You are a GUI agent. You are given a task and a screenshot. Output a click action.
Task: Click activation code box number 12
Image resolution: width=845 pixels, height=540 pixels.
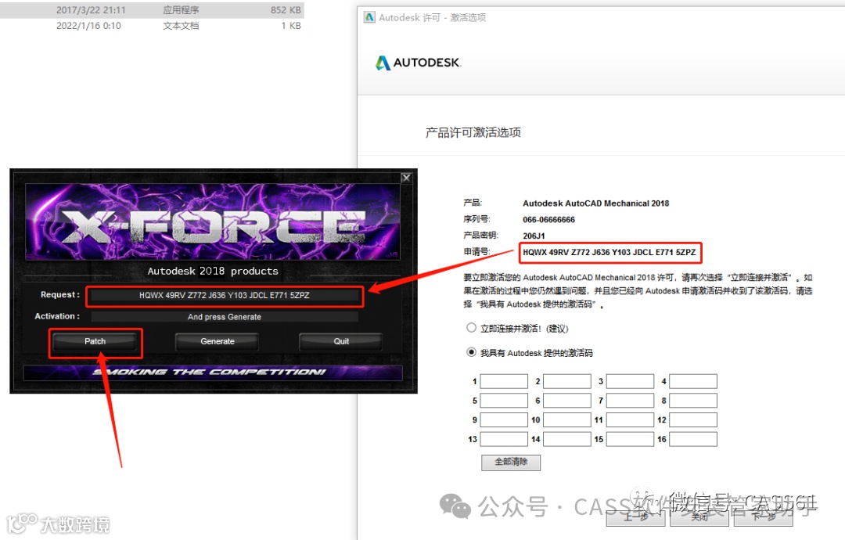pos(693,419)
